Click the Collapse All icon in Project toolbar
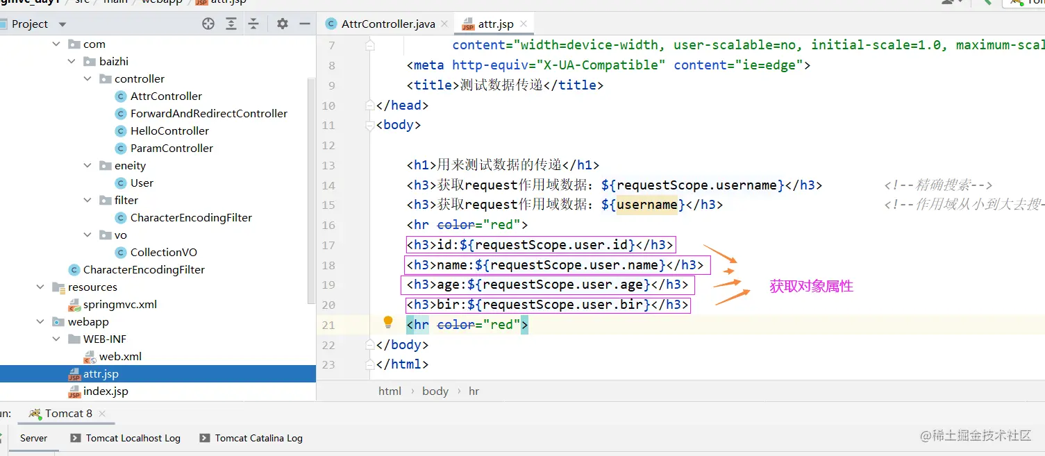The image size is (1045, 456). 253,24
